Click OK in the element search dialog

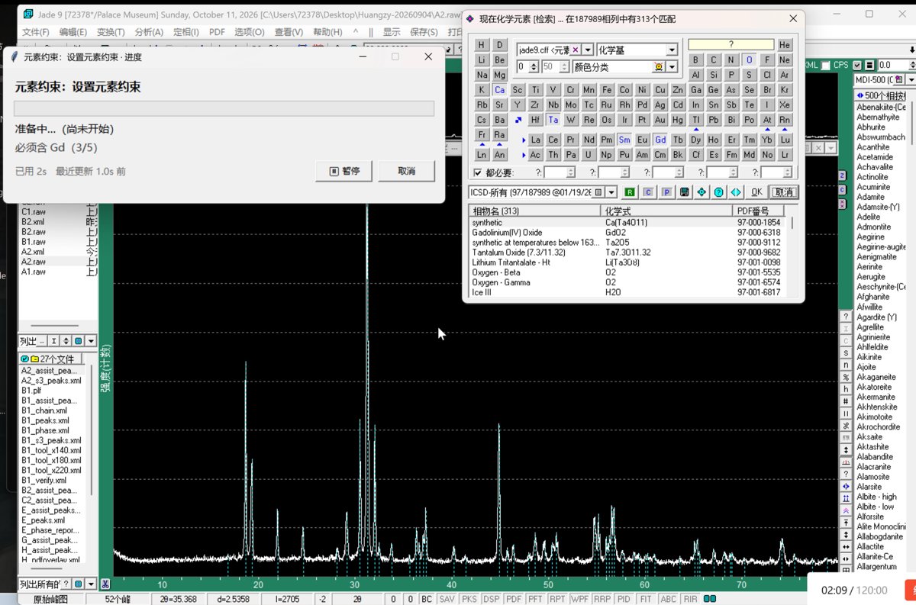756,192
